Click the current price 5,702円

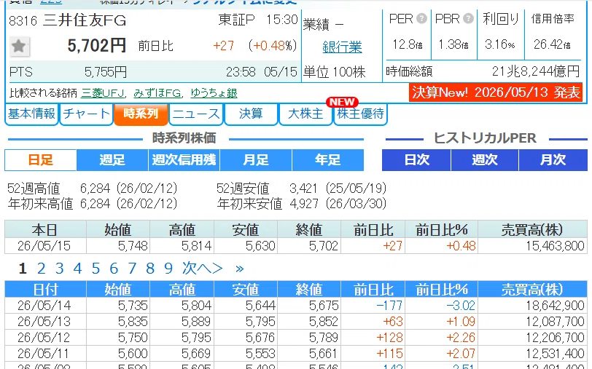97,46
